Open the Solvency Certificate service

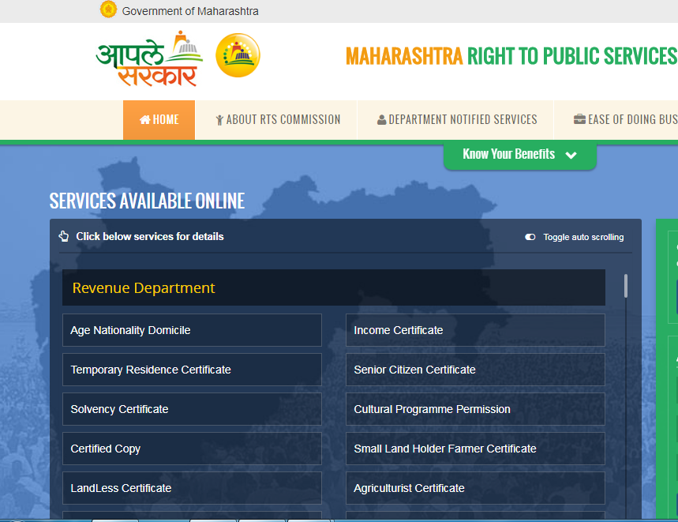click(x=192, y=408)
